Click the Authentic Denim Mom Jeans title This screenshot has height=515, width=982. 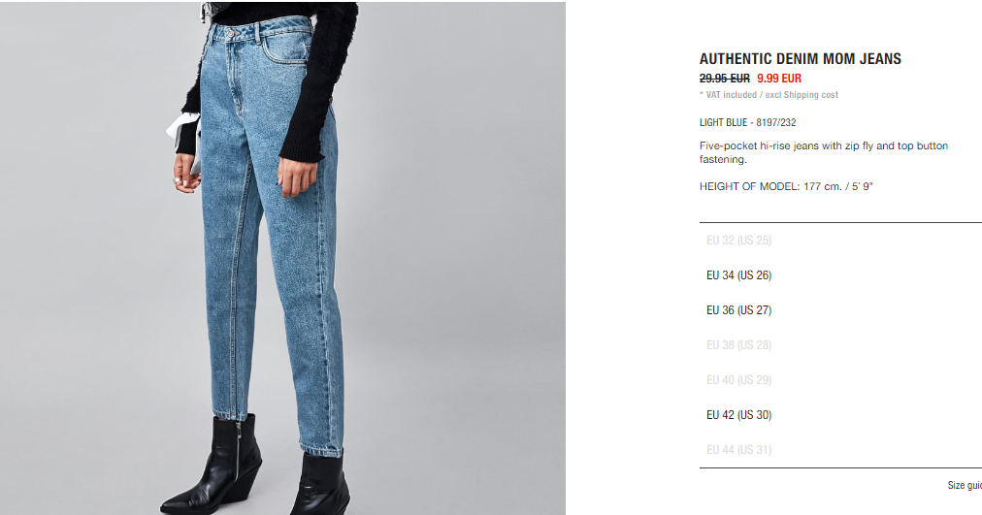pyautogui.click(x=801, y=59)
